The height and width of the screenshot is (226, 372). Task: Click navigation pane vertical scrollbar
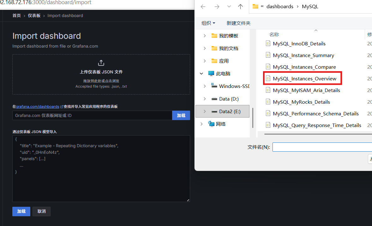[x=253, y=118]
